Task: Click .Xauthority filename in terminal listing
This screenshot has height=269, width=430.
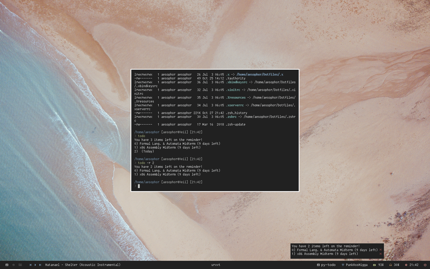Action: 235,78
